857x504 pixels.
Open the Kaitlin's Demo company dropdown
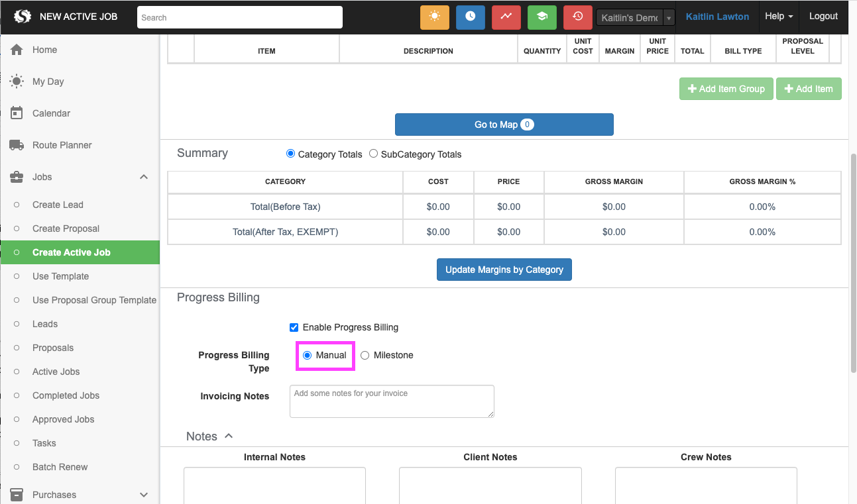pos(636,18)
